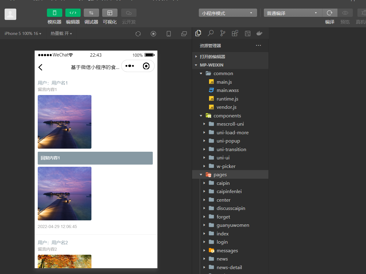Click the timestamp 2022-04-29 12:06:45
The image size is (366, 274).
coord(57,227)
